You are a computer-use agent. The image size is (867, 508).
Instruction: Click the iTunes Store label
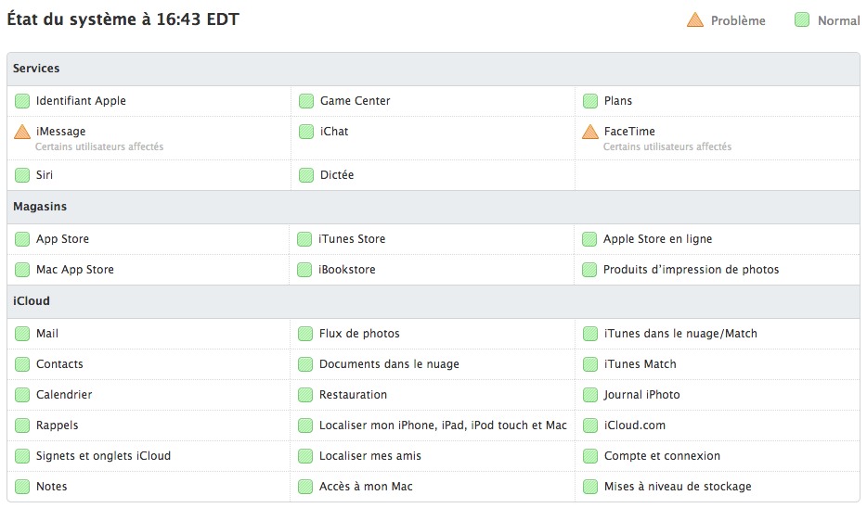click(352, 239)
